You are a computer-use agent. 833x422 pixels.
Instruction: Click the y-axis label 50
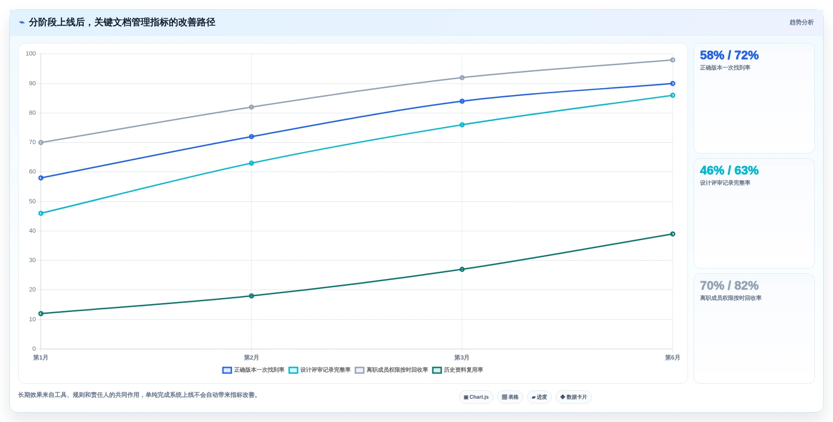32,201
